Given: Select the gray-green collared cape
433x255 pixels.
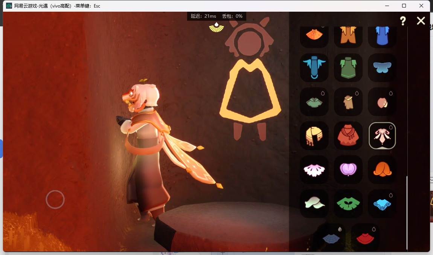Looking at the screenshot, I should click(x=314, y=102).
